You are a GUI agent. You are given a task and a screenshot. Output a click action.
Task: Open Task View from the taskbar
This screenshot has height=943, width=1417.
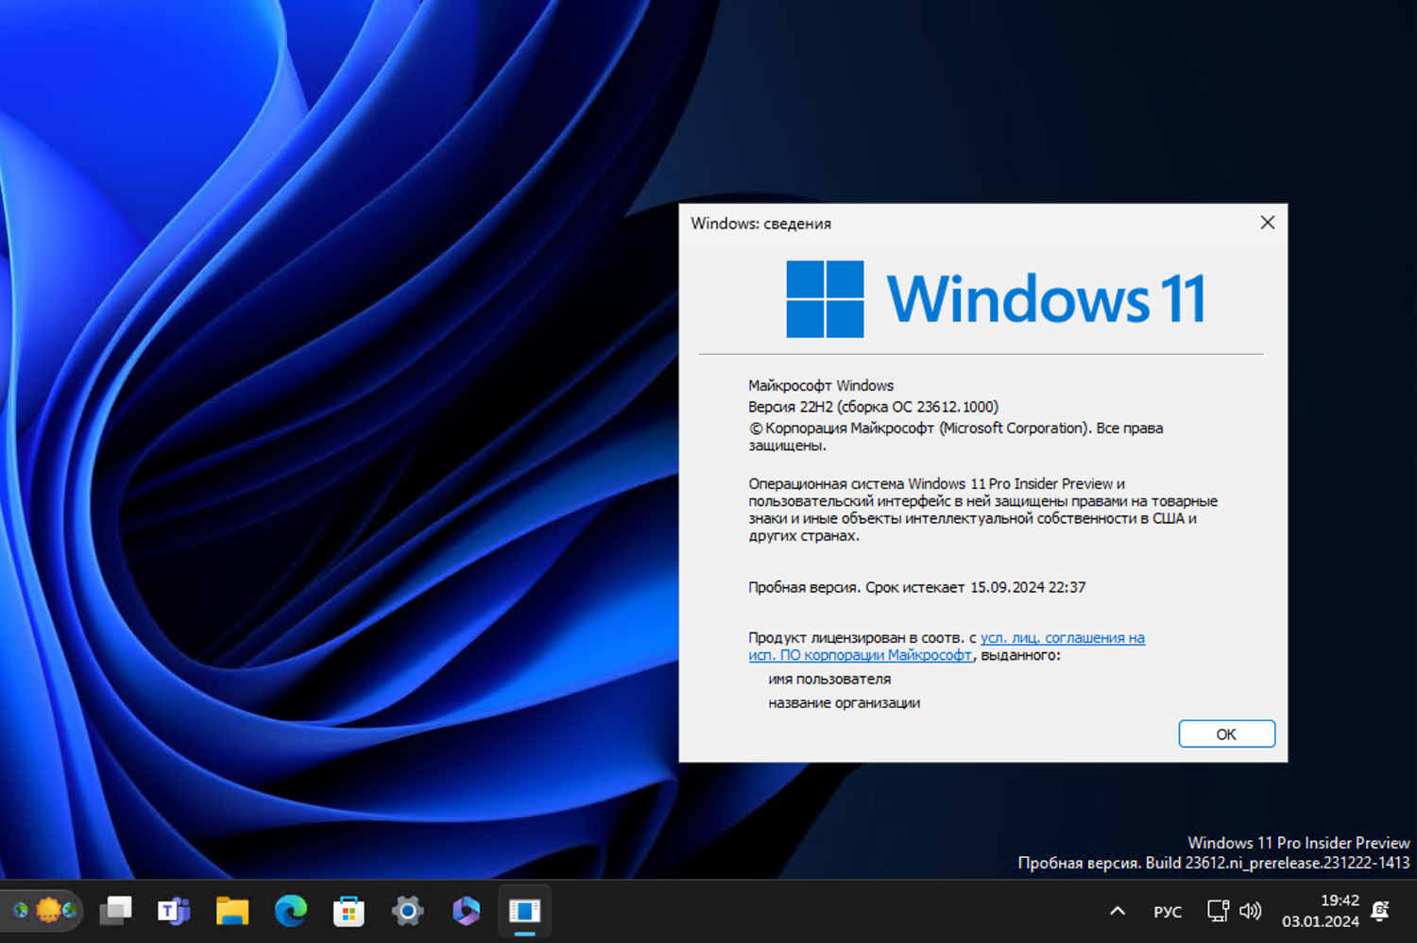coord(116,910)
